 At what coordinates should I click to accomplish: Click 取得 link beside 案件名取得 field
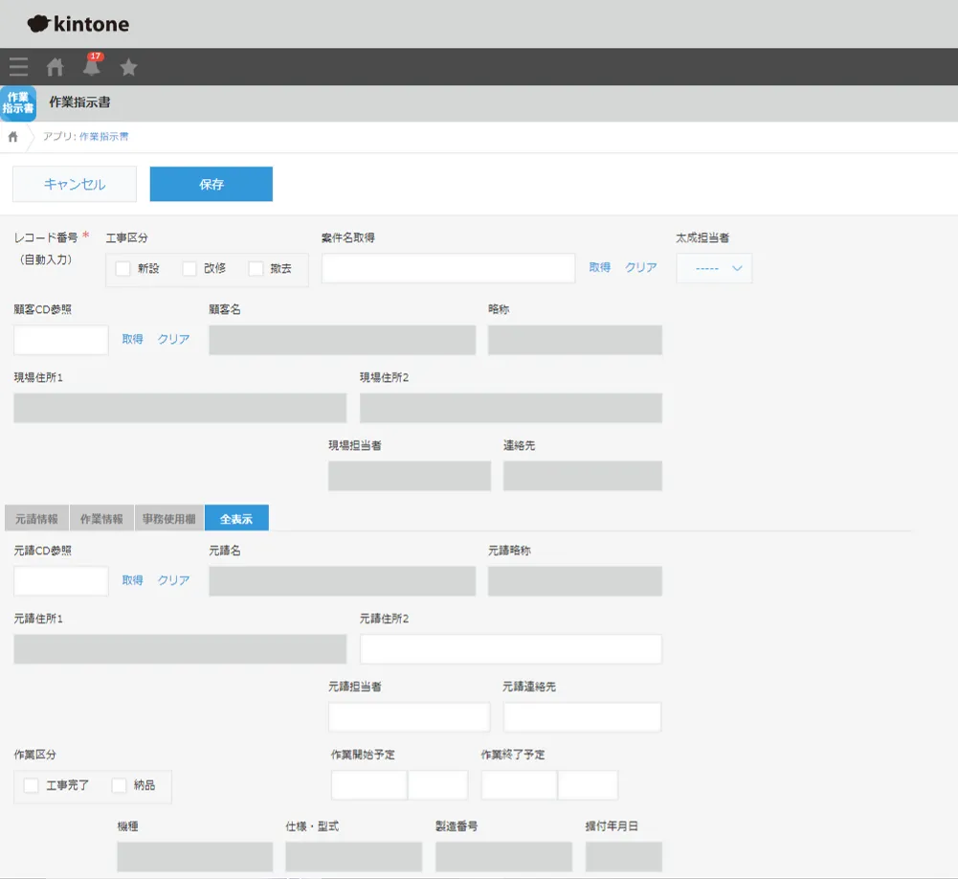pos(600,268)
